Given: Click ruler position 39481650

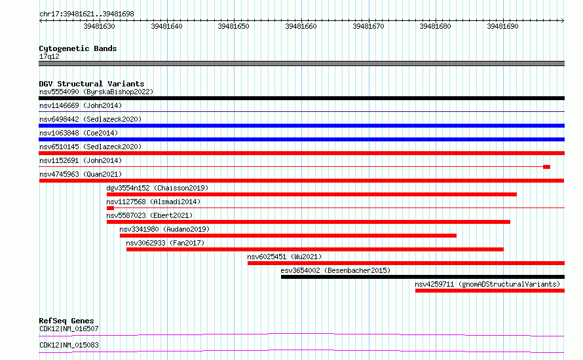Looking at the screenshot, I should pyautogui.click(x=233, y=26).
